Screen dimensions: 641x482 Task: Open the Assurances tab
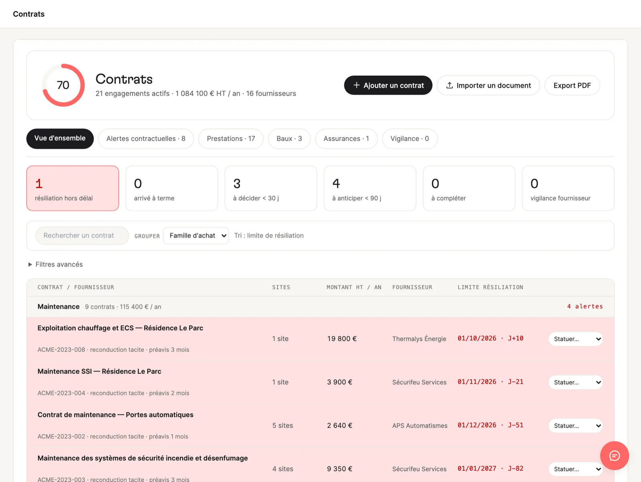click(346, 139)
